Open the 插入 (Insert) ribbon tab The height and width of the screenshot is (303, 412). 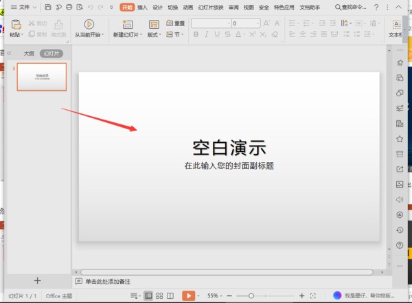142,7
